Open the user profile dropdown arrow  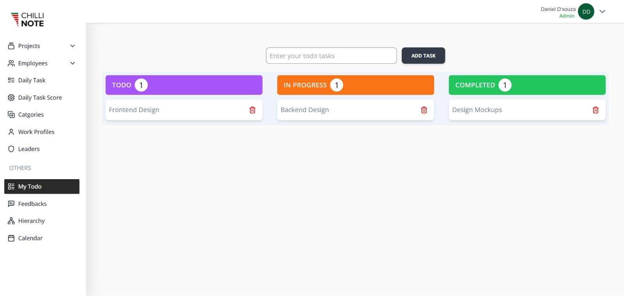tap(602, 12)
